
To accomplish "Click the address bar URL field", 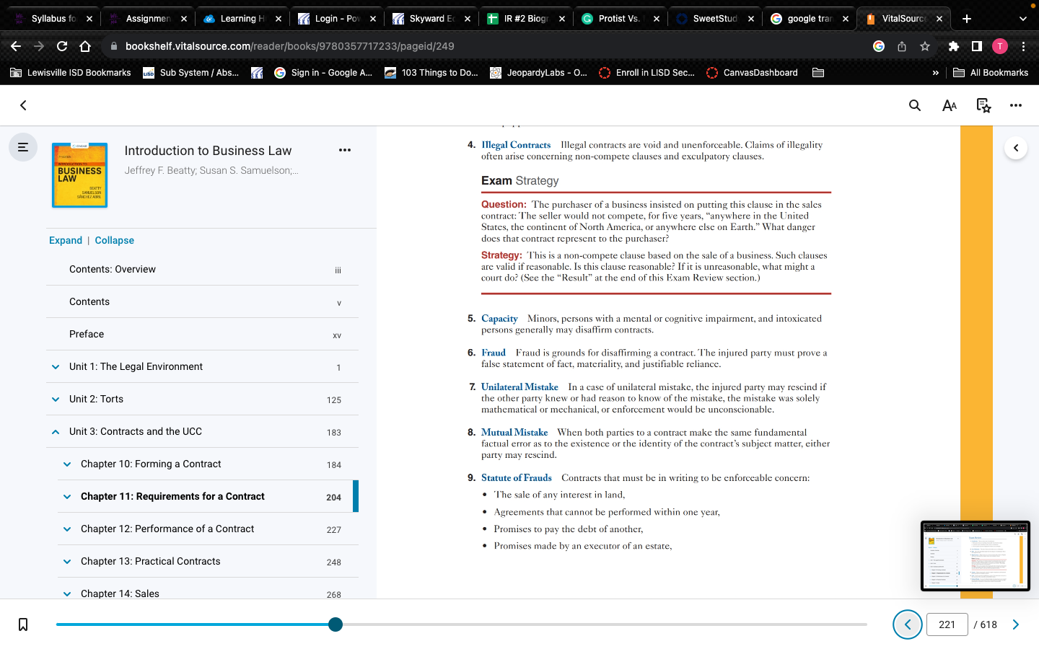I will 491,46.
